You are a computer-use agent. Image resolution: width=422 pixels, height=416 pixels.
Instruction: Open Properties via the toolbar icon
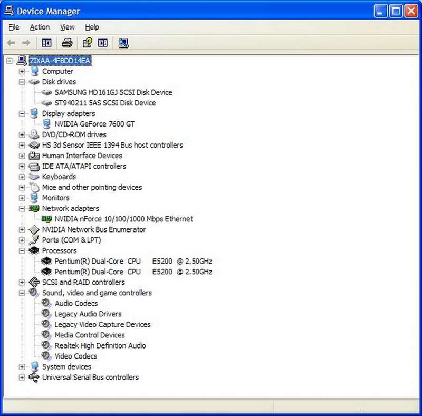[88, 43]
